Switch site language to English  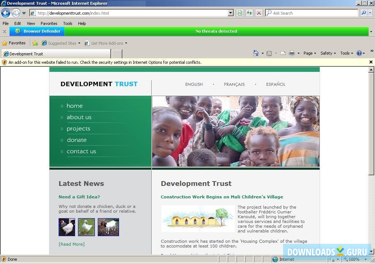pos(194,84)
